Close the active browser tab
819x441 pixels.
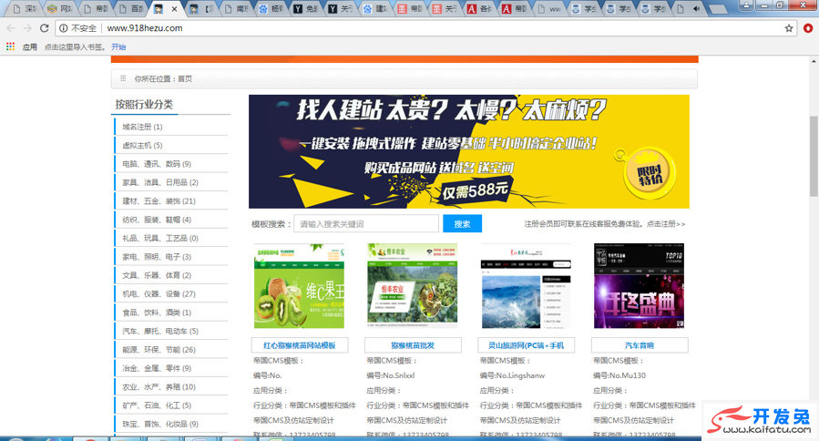coord(174,9)
